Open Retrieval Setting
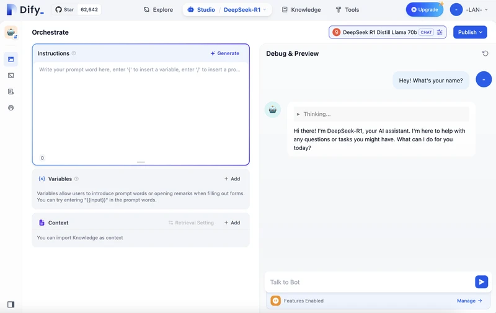This screenshot has width=496, height=313. tap(191, 223)
